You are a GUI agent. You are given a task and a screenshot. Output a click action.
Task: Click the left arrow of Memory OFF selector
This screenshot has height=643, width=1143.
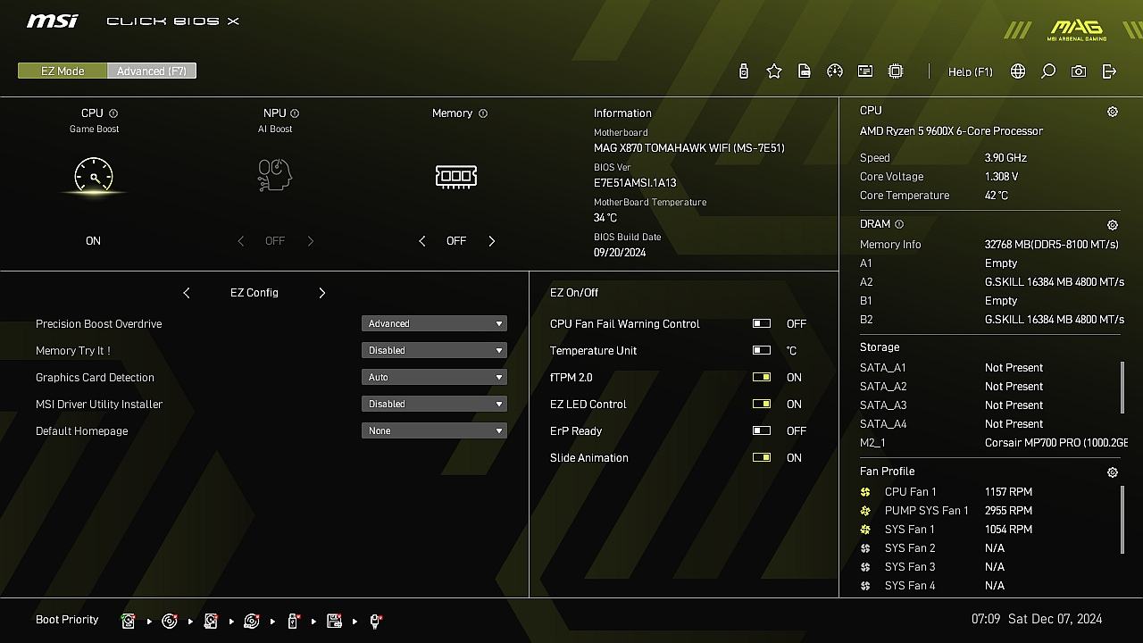tap(421, 241)
